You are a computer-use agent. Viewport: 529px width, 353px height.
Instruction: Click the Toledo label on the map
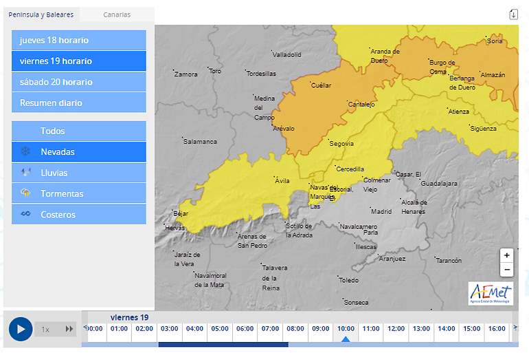point(349,280)
